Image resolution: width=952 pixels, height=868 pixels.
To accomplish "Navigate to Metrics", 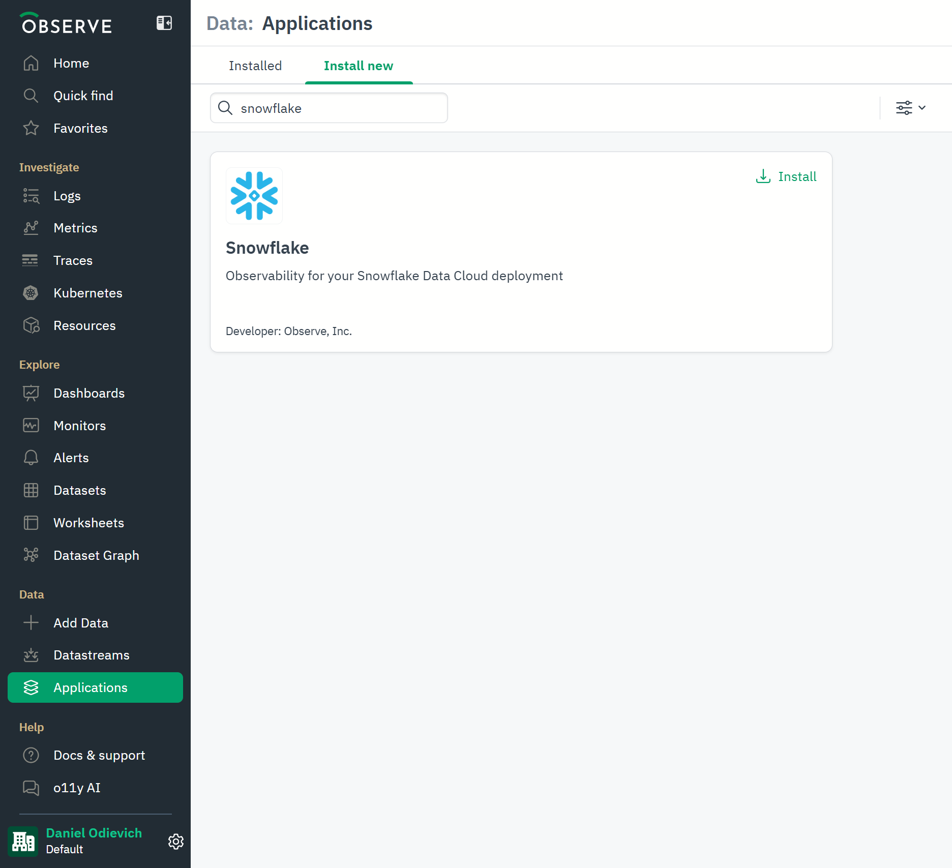I will [x=75, y=228].
